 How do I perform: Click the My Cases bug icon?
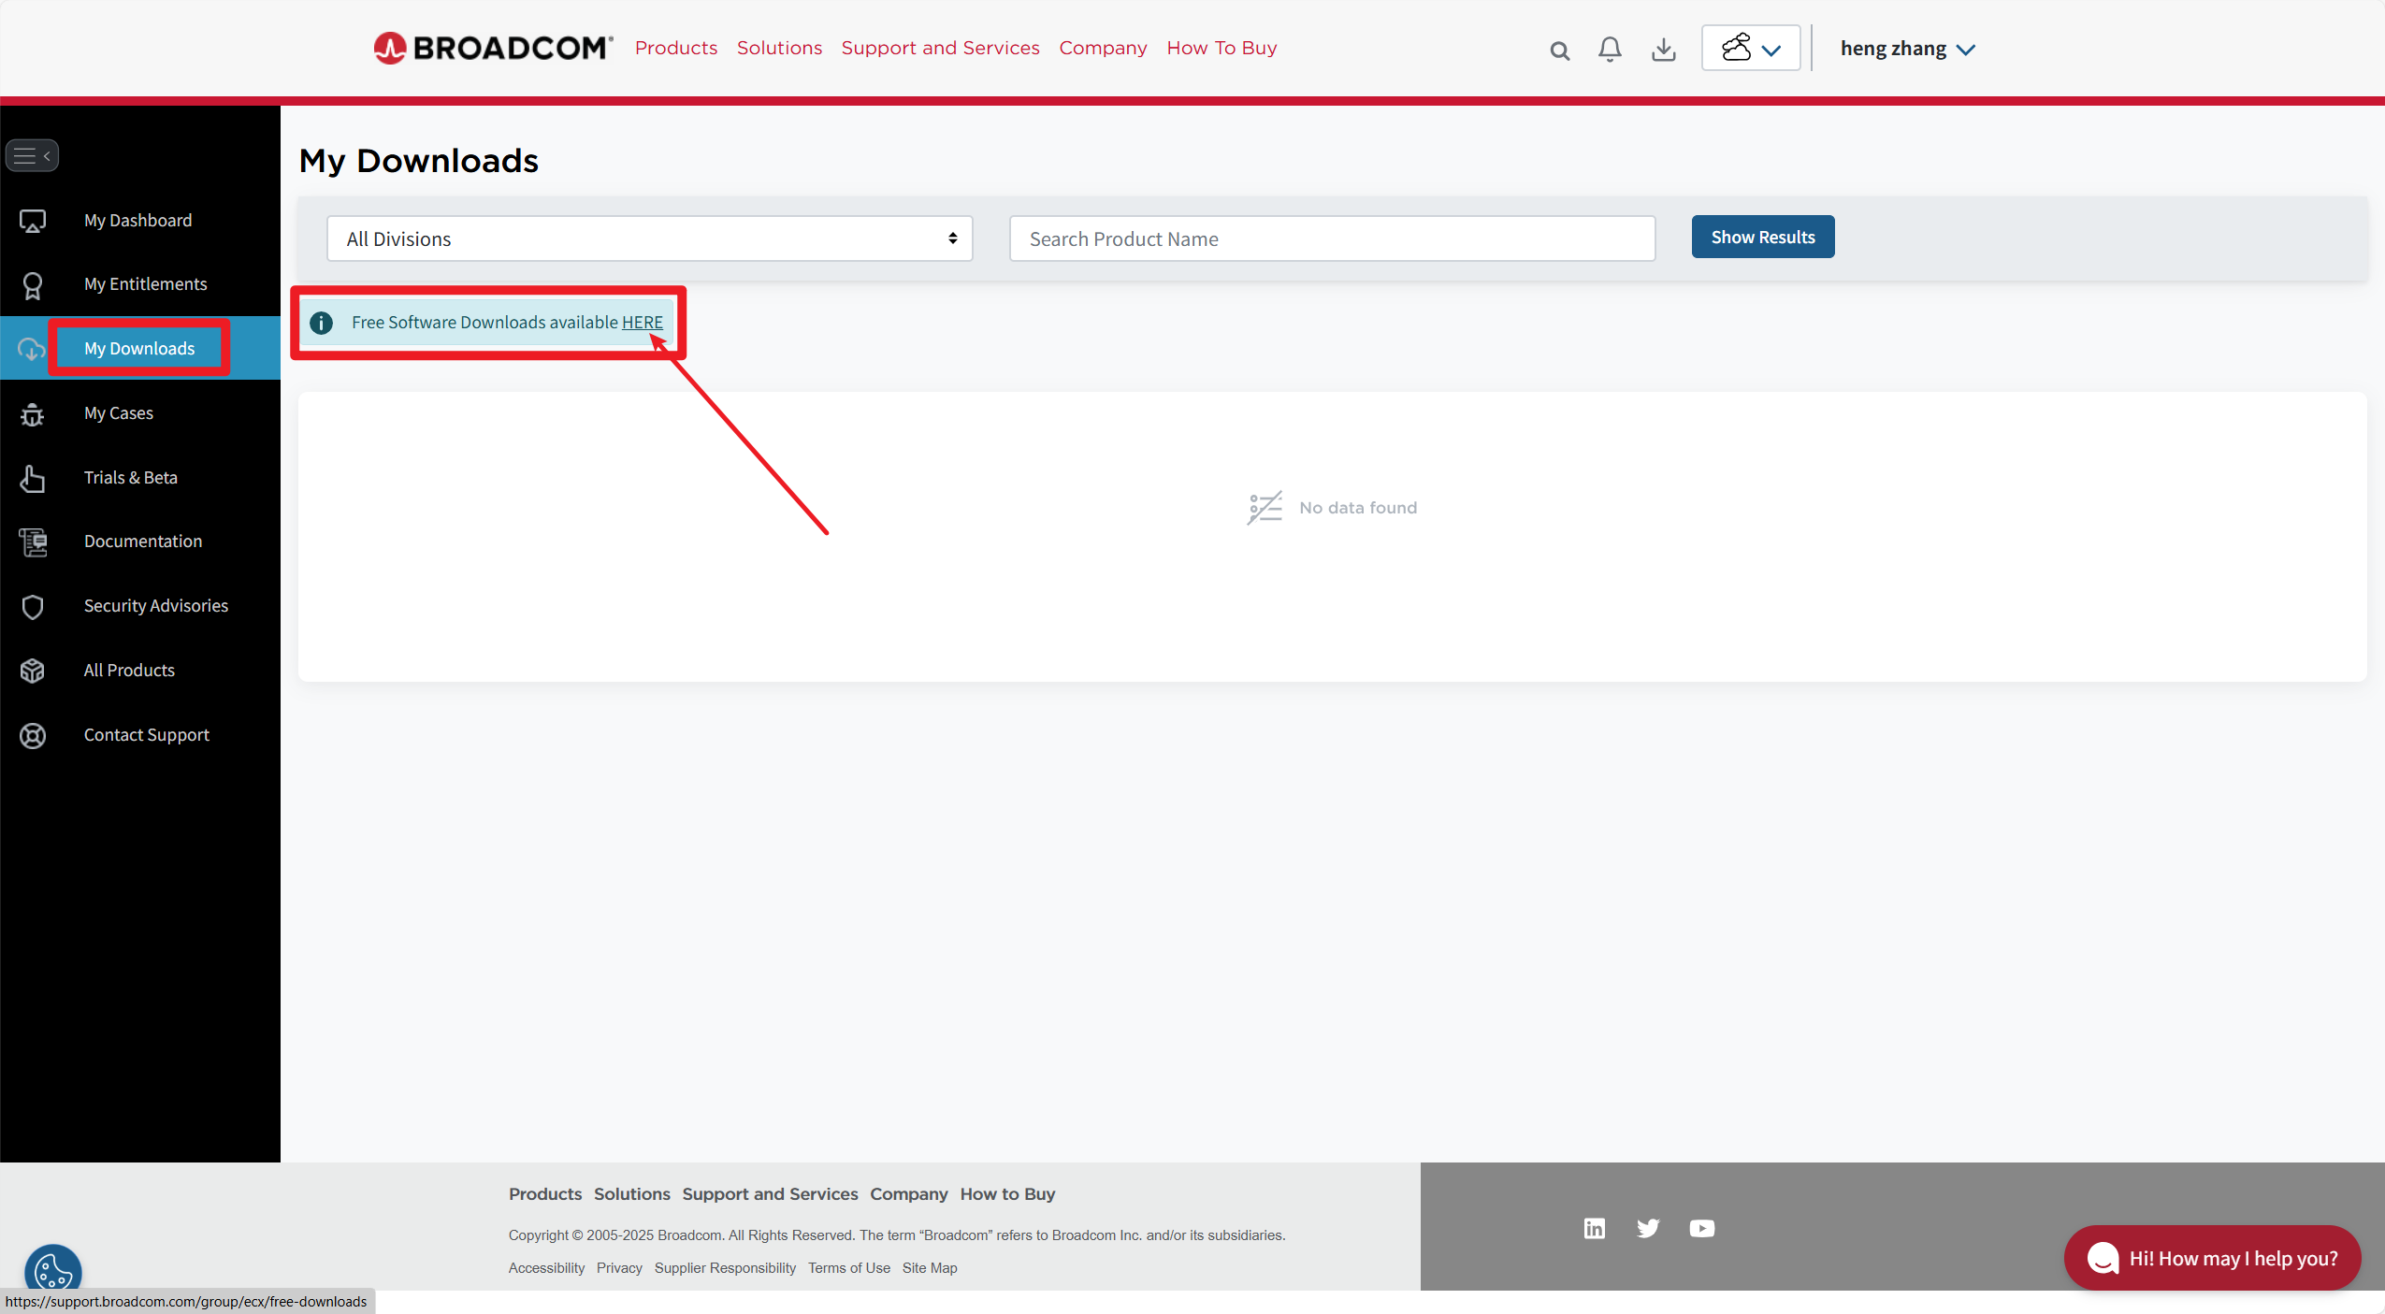[33, 414]
